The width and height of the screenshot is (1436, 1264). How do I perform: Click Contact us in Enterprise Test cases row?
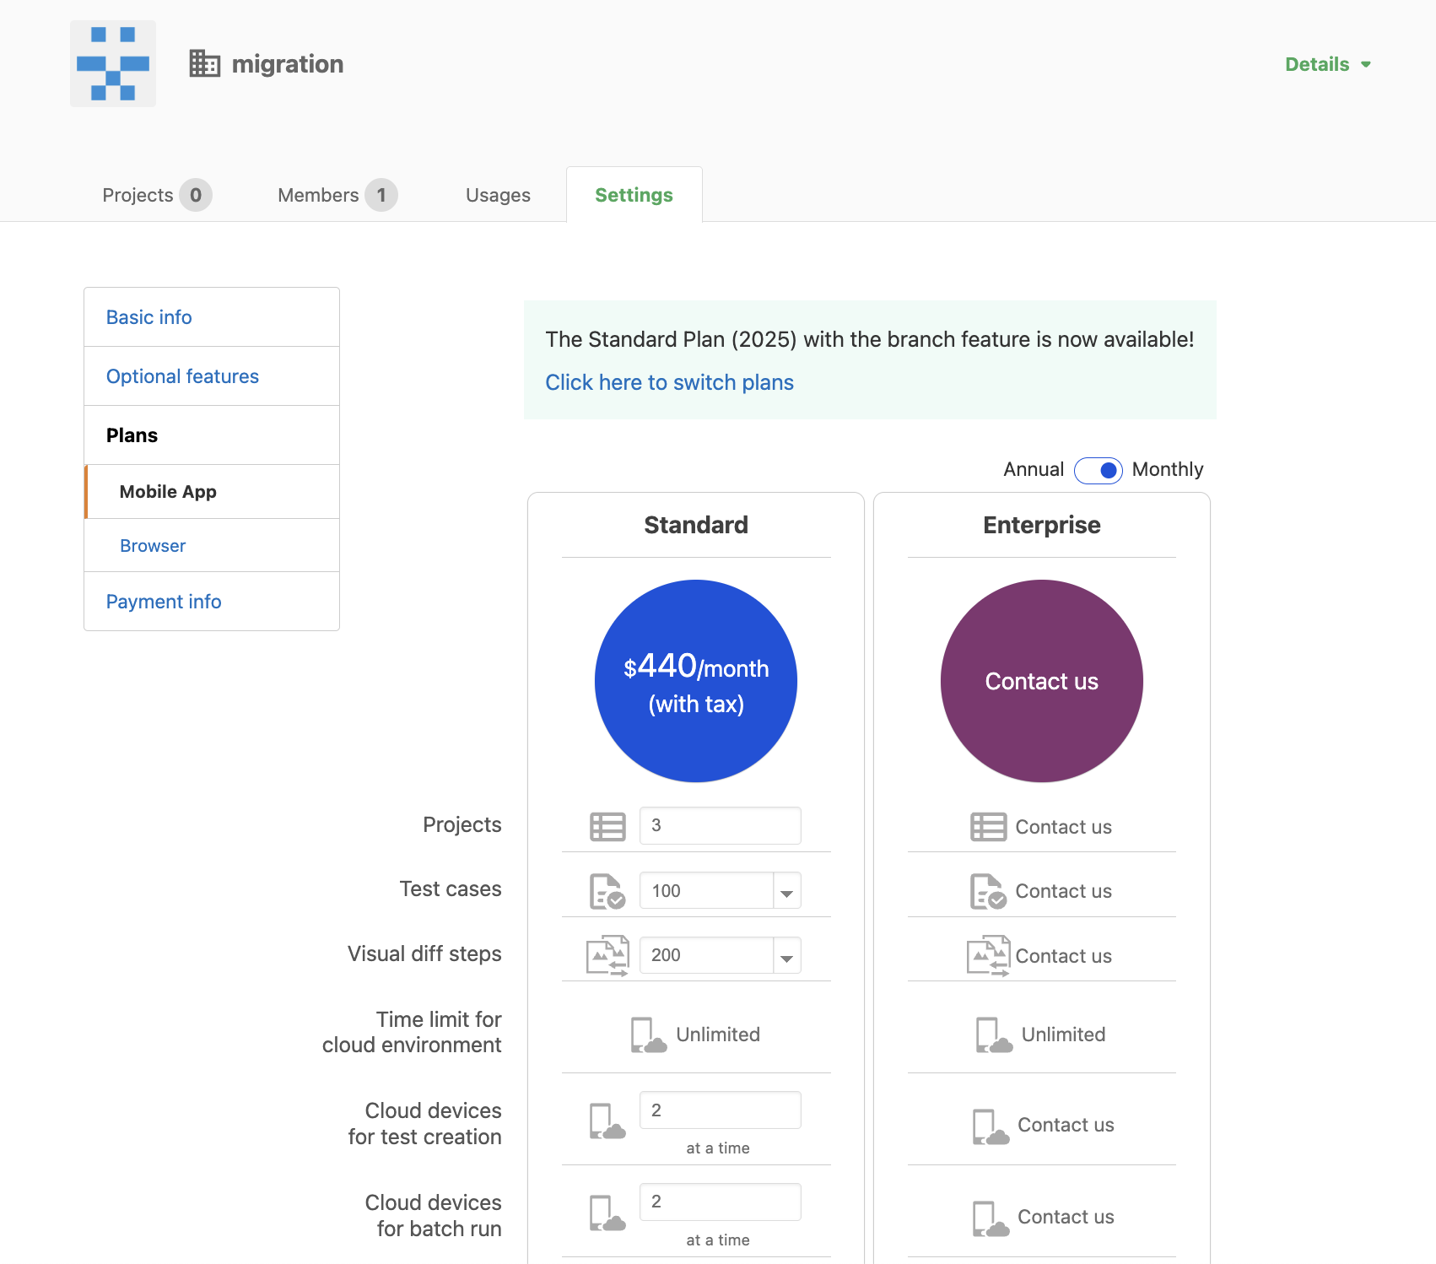point(1063,891)
